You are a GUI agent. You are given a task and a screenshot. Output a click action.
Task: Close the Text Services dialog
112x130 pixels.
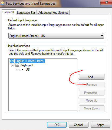(x=106, y=2)
